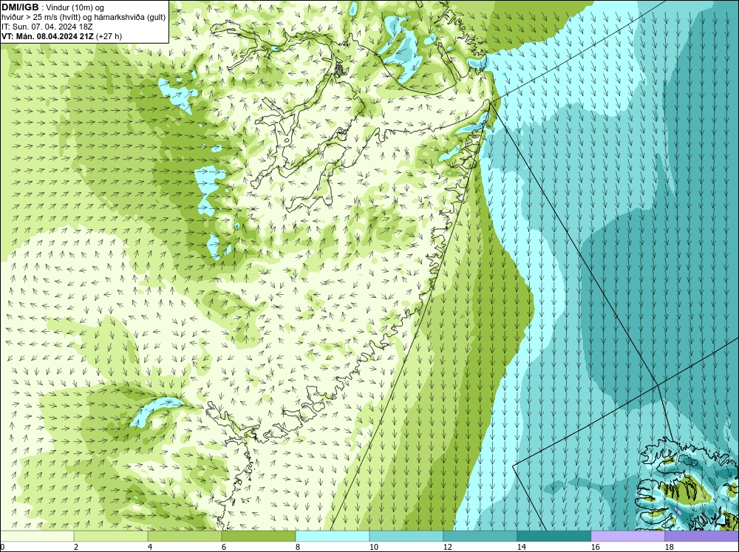Select the 'IT: Sun. 07. 04. 2024 18Z' line
Screen dimensions: 739x552
47,27
